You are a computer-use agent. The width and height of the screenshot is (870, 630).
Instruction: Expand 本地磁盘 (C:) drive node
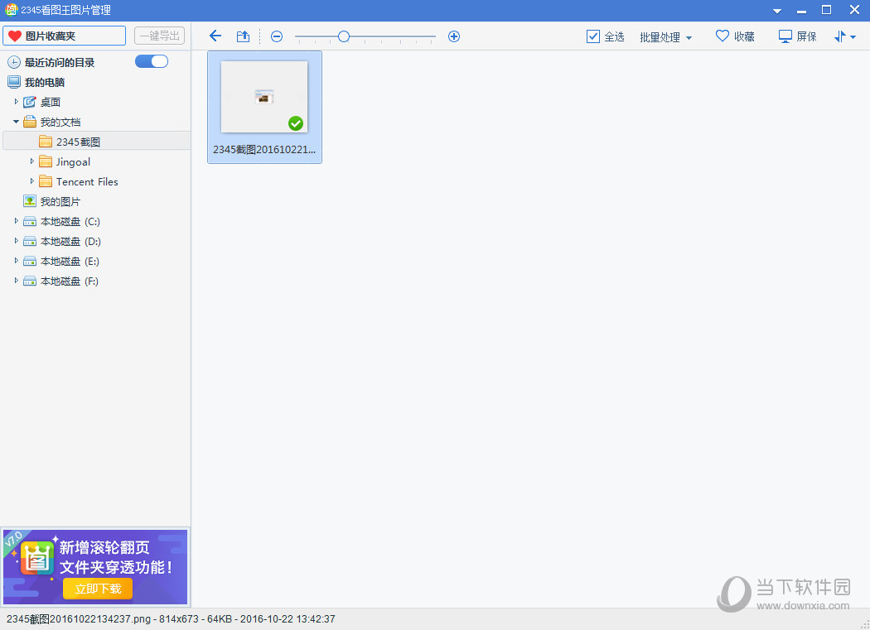coord(16,221)
